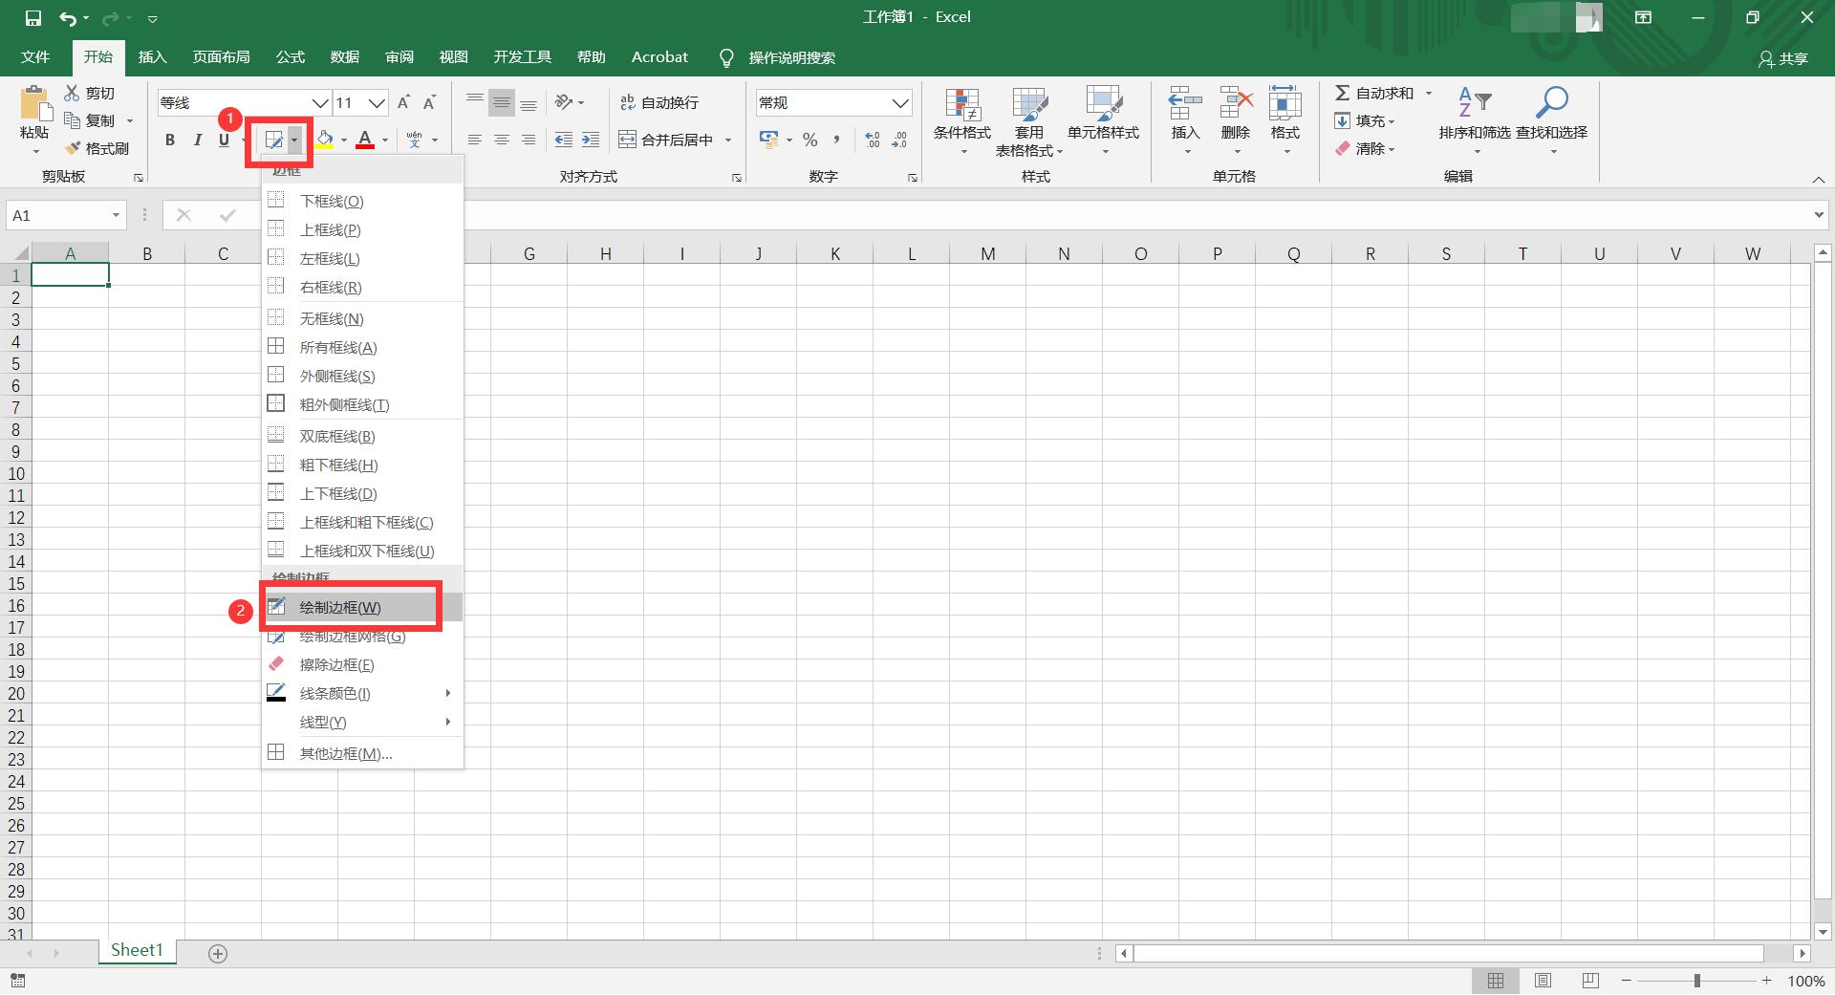Click the 插入 cells insert icon
The width and height of the screenshot is (1835, 995).
tap(1185, 103)
